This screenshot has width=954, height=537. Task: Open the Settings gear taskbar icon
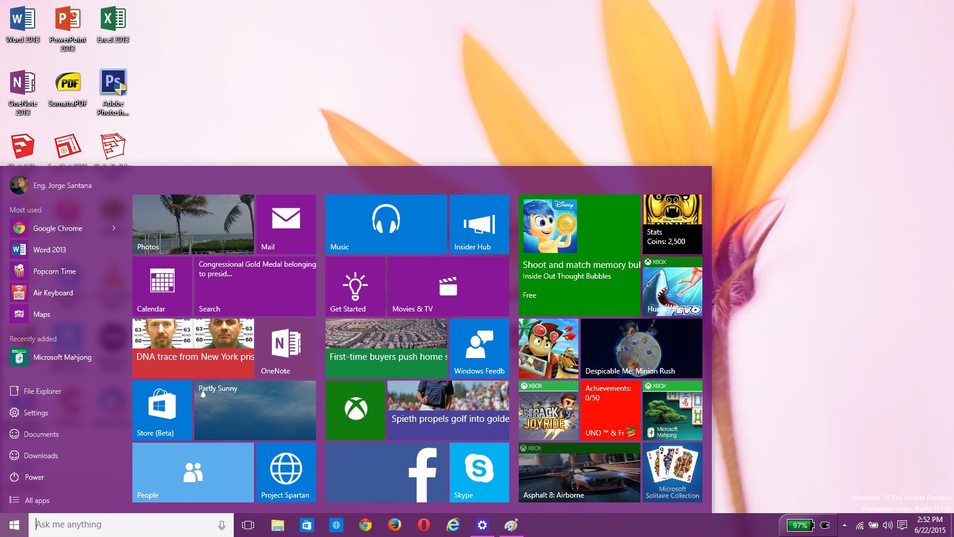482,525
